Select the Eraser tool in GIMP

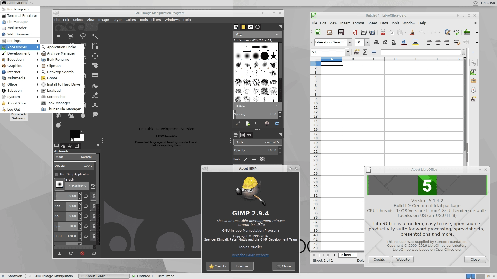pos(95,95)
